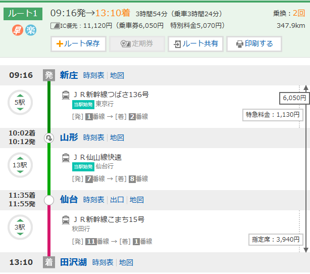Click the white station circle at 仙台
This screenshot has height=274, width=310.
(49, 200)
